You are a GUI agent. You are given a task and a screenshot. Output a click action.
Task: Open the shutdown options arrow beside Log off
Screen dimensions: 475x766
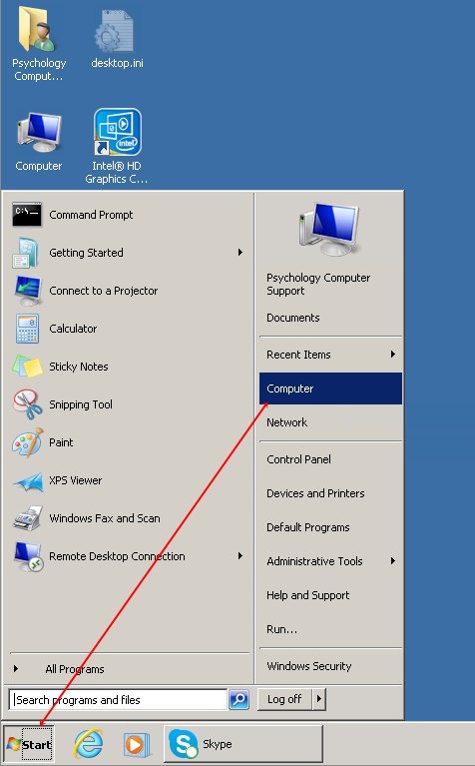[x=318, y=699]
